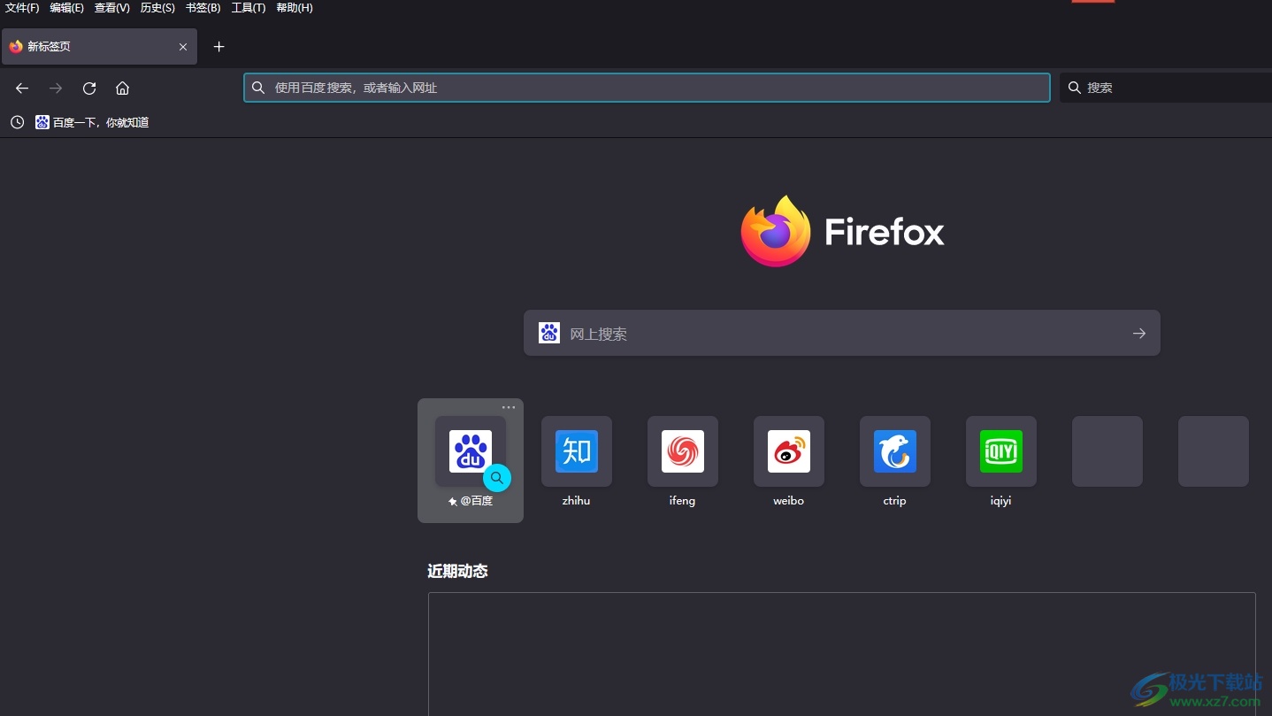Open the home page icon

(123, 88)
